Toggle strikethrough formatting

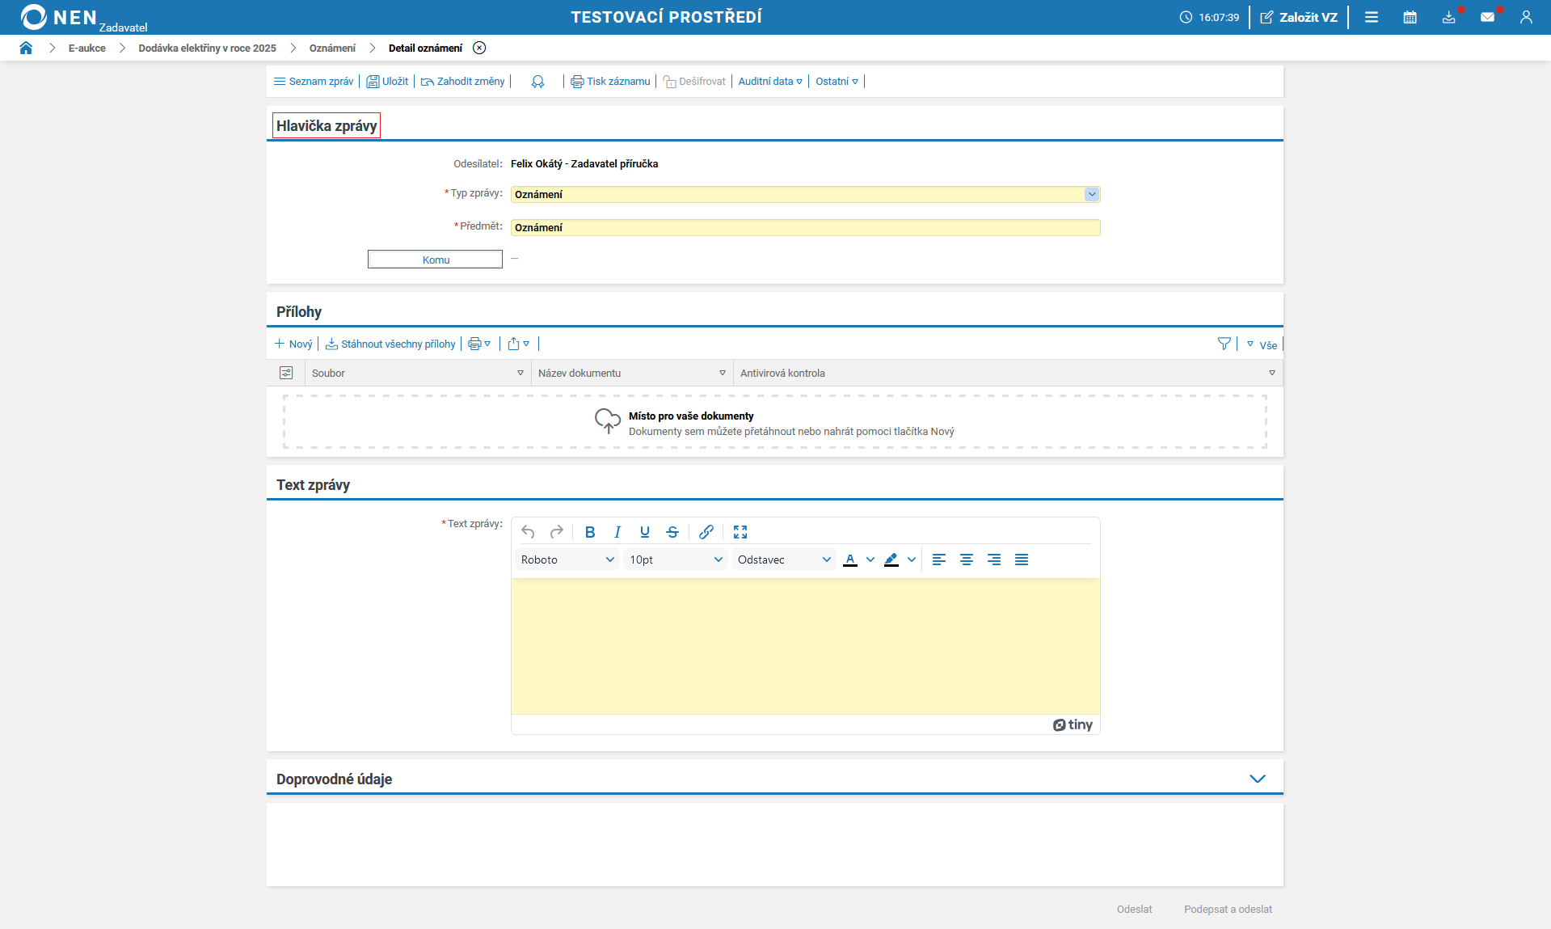[x=672, y=532]
